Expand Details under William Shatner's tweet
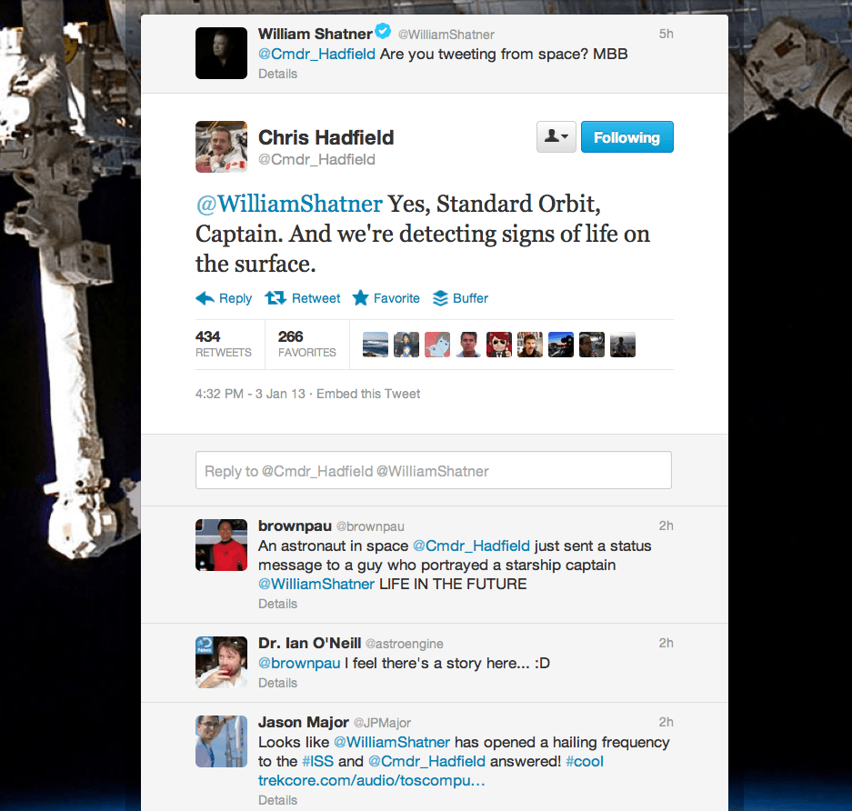This screenshot has width=852, height=811. (x=277, y=74)
